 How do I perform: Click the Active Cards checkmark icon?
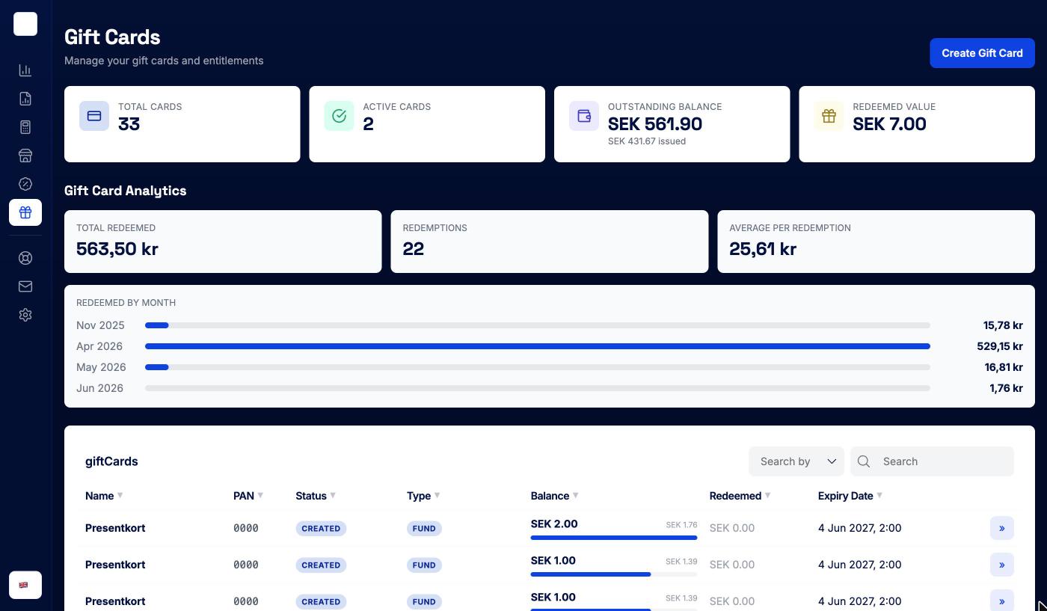[339, 116]
